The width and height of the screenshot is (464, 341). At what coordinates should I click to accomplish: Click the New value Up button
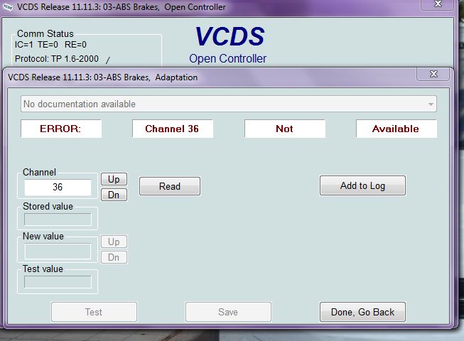pyautogui.click(x=114, y=242)
